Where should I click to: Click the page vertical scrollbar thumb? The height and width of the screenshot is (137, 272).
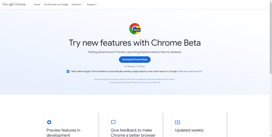[x=271, y=38]
